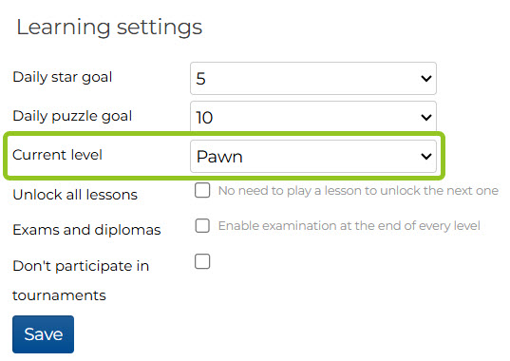Tick the Exams and diplomas checkbox
The height and width of the screenshot is (361, 510).
[x=202, y=225]
